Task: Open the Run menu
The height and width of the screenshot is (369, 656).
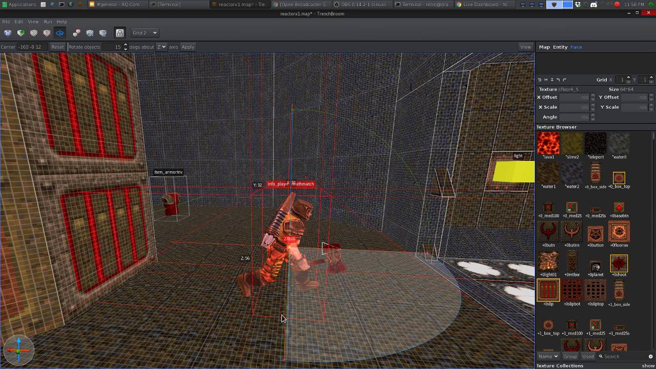Action: click(48, 22)
